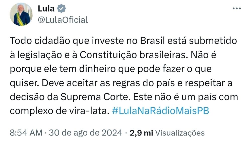Click the phrase "Suprema Corte" in the tweet
The height and width of the screenshot is (141, 251).
point(95,97)
